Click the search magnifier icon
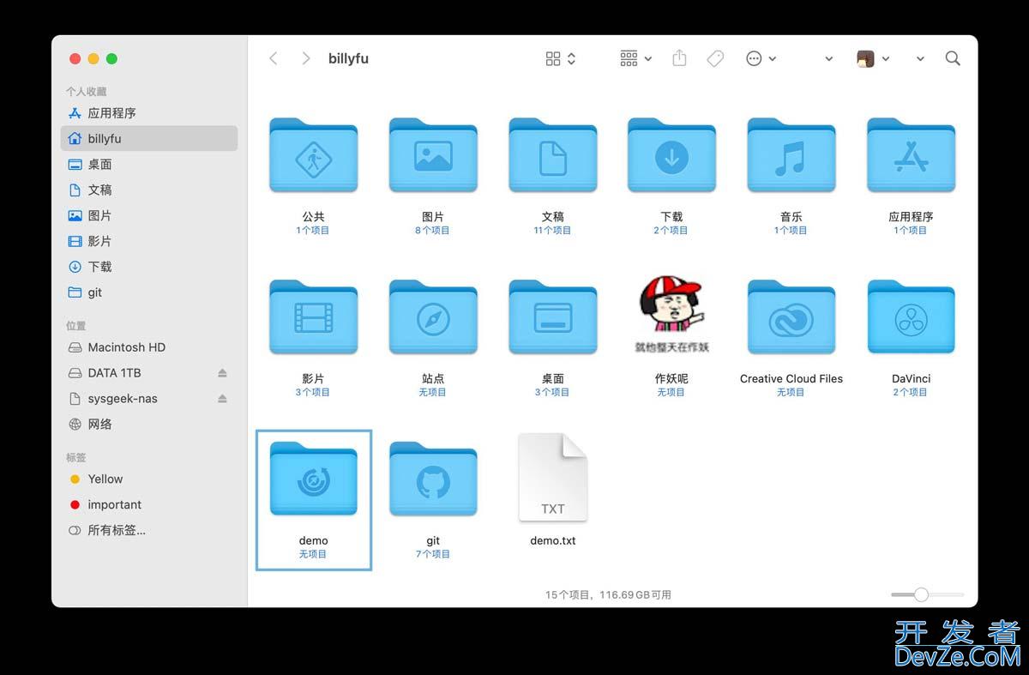1029x675 pixels. pos(953,58)
